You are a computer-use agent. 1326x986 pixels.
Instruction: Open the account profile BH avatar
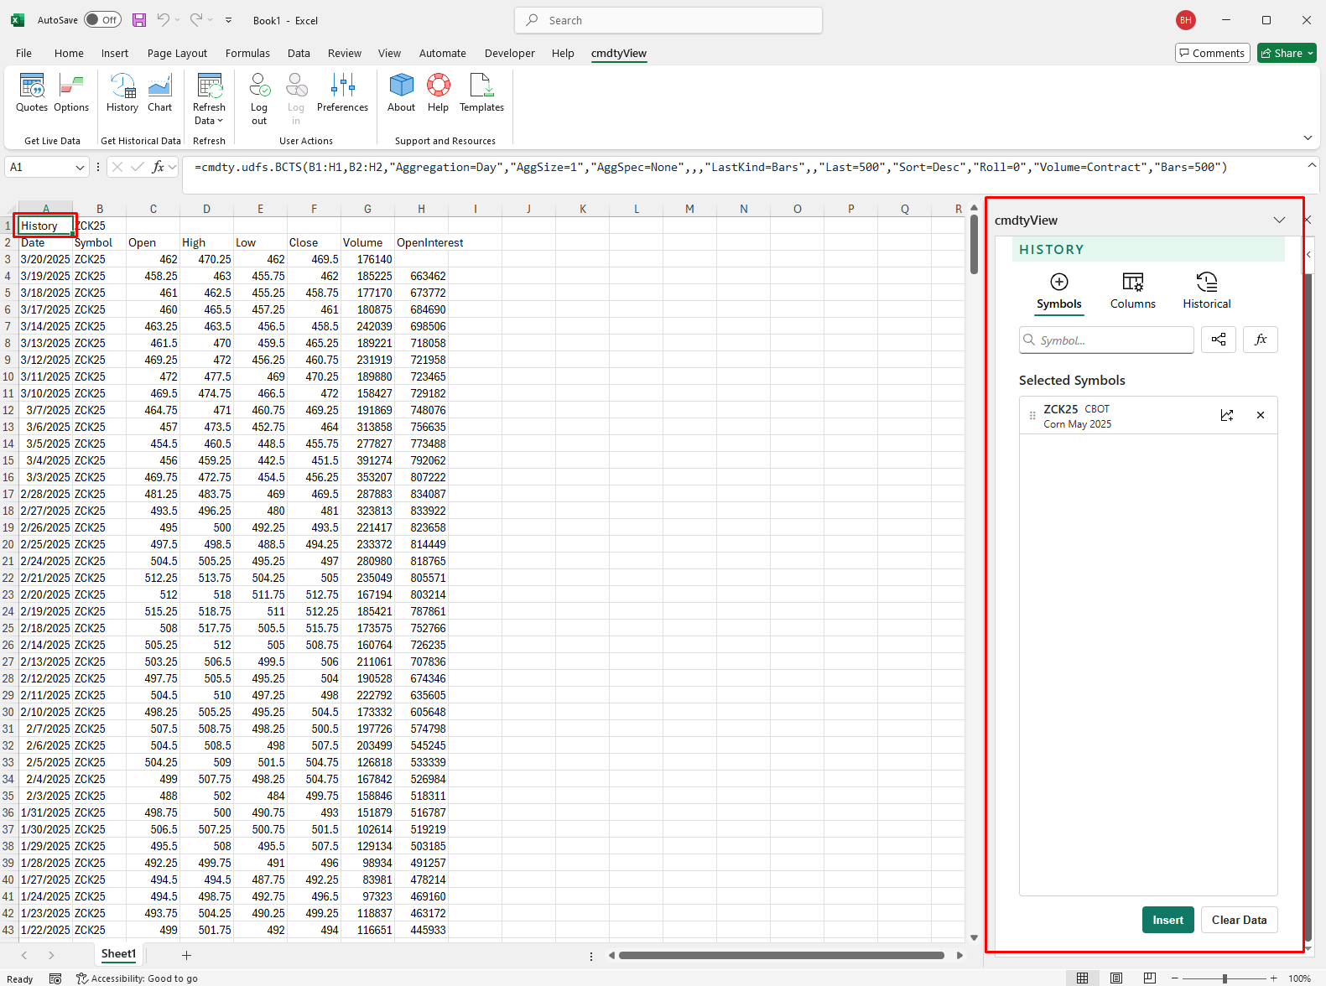tap(1185, 20)
